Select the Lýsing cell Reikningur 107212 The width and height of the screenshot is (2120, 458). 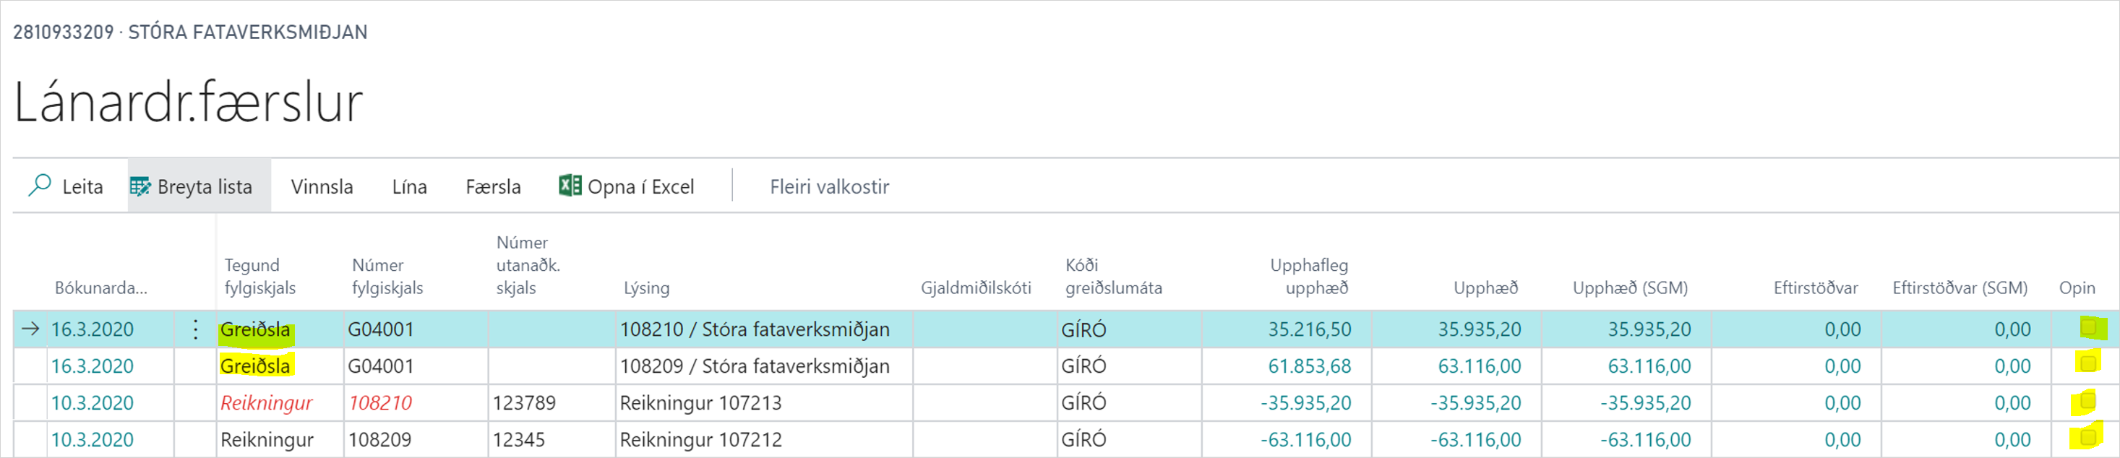700,440
